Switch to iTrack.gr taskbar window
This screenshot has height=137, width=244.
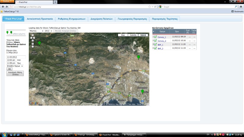click(85, 135)
